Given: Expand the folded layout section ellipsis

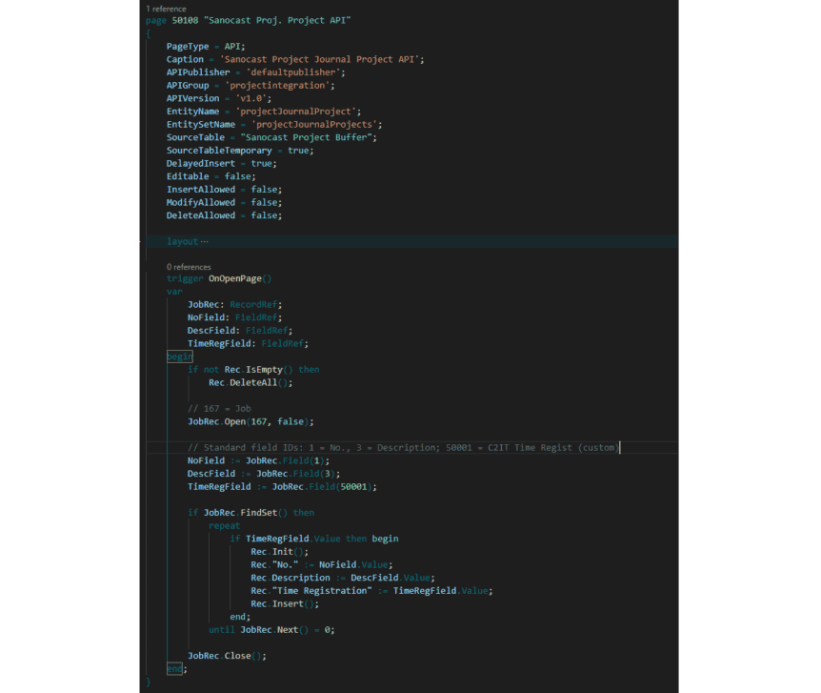Looking at the screenshot, I should point(205,242).
